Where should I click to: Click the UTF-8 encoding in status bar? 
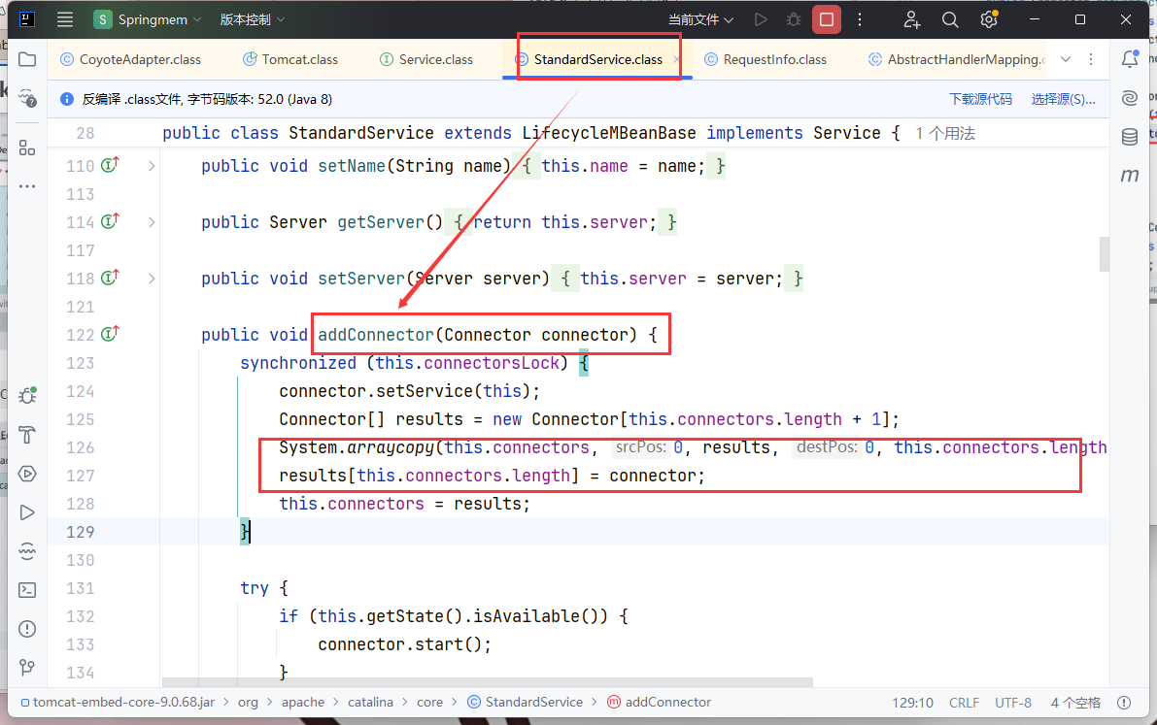1014,702
